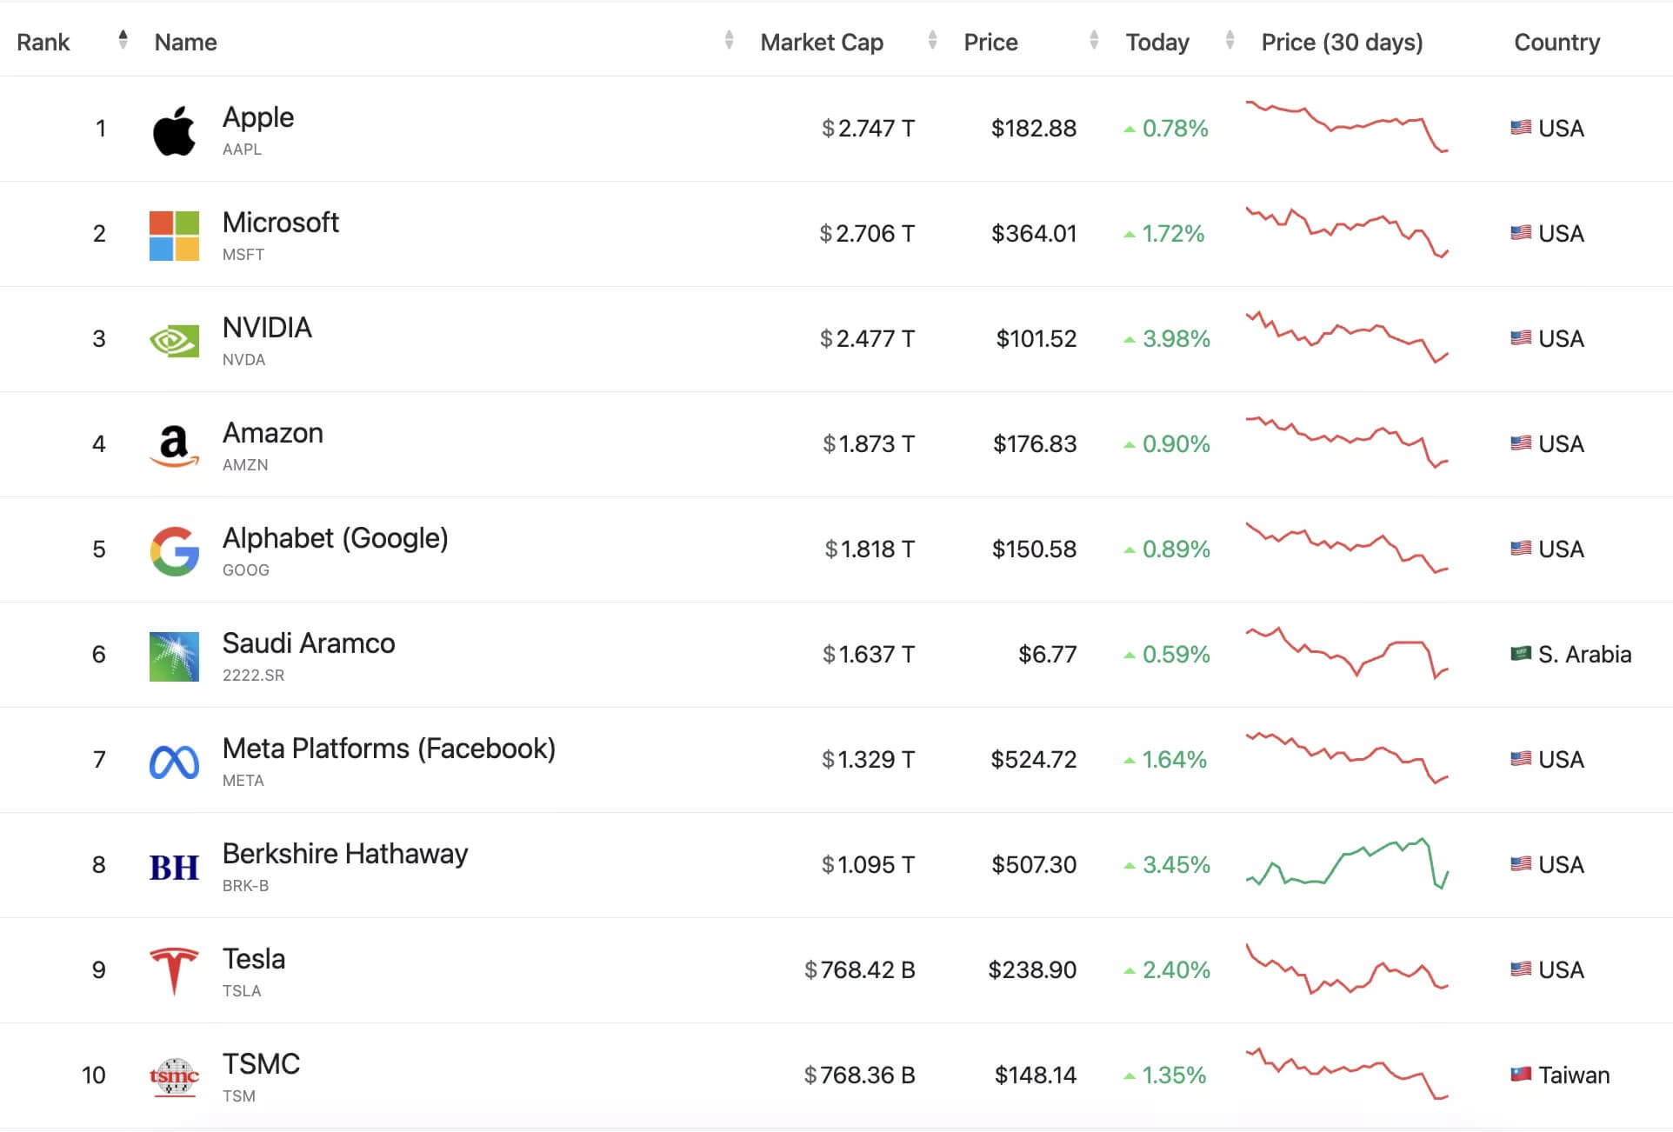Click the Today column header
The height and width of the screenshot is (1132, 1673).
[1157, 42]
